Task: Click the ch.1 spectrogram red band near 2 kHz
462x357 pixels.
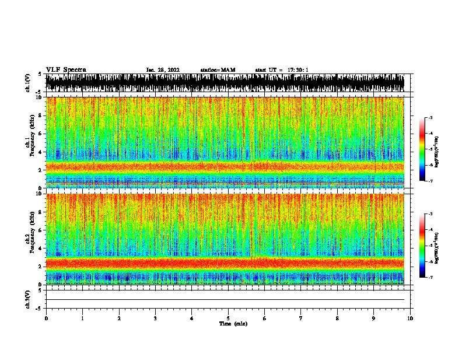Action: pyautogui.click(x=225, y=167)
